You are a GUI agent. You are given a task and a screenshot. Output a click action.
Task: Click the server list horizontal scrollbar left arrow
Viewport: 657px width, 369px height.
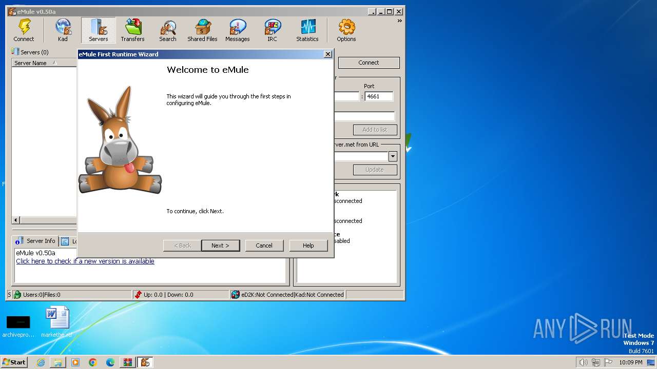[15, 220]
